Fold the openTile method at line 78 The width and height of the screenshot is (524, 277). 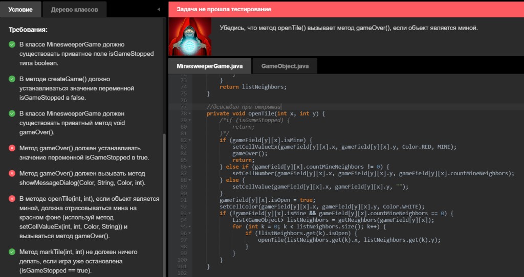coord(190,113)
